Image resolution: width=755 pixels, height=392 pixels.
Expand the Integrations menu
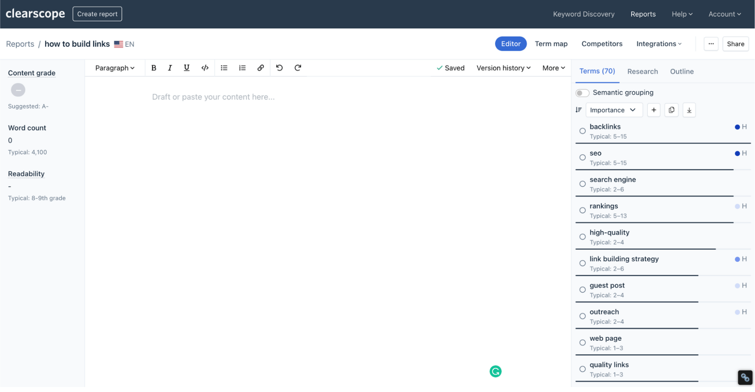[659, 44]
